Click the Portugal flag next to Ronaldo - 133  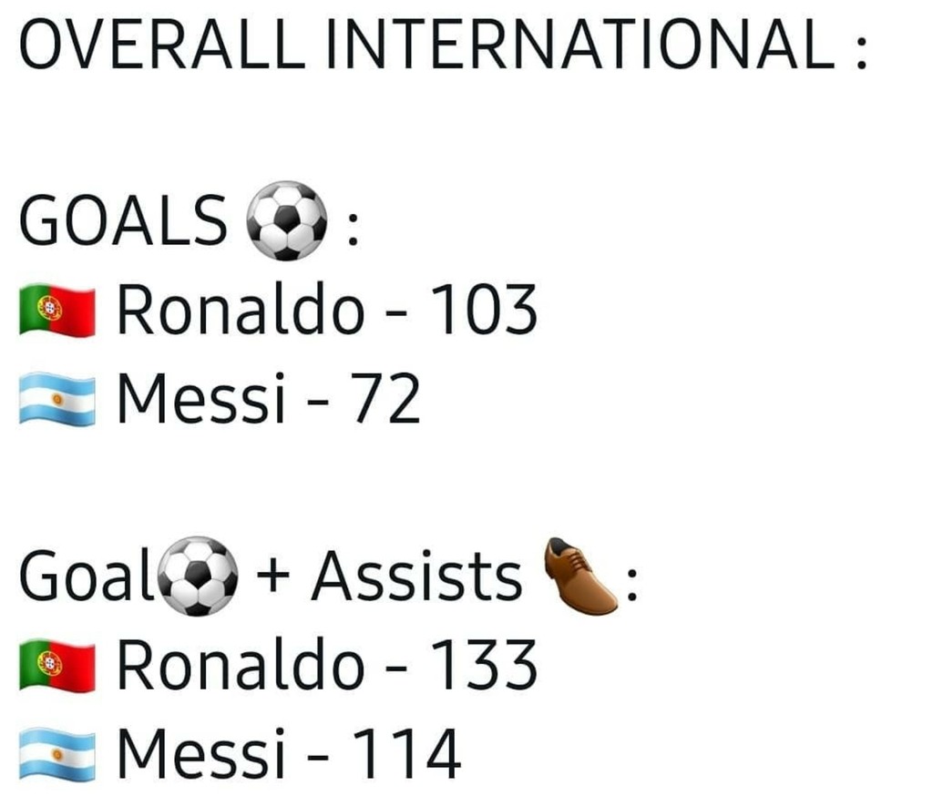point(57,665)
